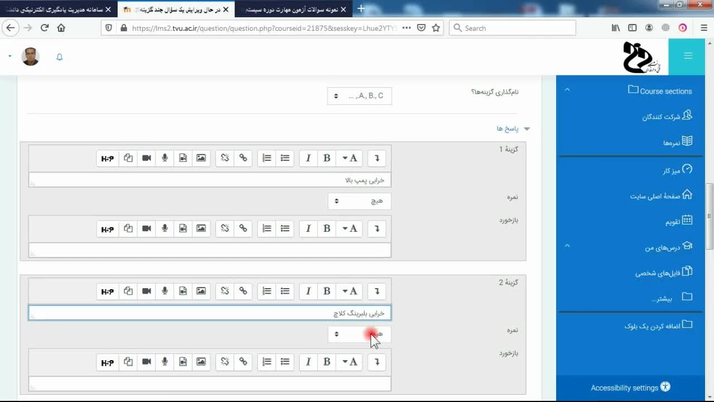Open the answer numbering dropdown showing A., B., C
714x402 pixels.
click(x=359, y=96)
